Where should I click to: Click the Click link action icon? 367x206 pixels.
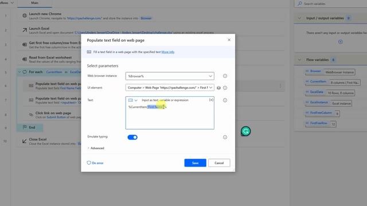point(31,114)
